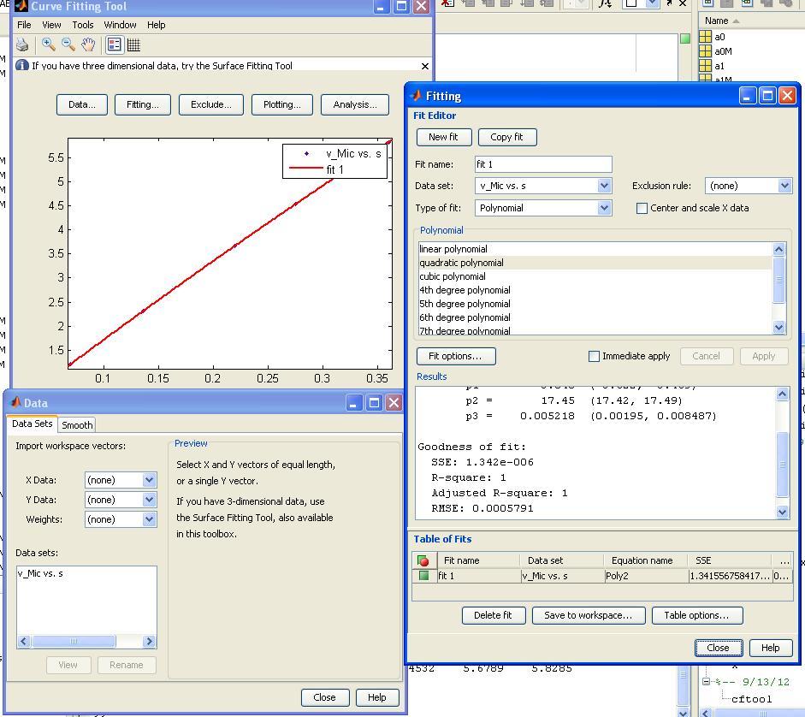The height and width of the screenshot is (717, 805).
Task: Select the zoom in magnifier tool
Action: [49, 44]
